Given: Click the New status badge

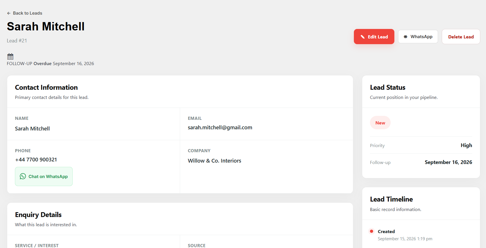Looking at the screenshot, I should pos(380,123).
